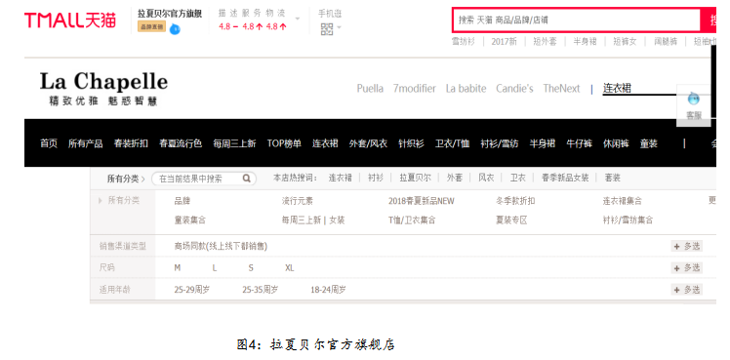Image resolution: width=730 pixels, height=360 pixels.
Task: Focus the 在当前结果中搜索 search field
Action: (x=203, y=179)
